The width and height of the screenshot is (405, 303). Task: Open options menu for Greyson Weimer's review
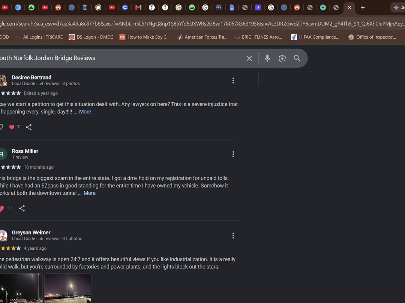pos(233,235)
